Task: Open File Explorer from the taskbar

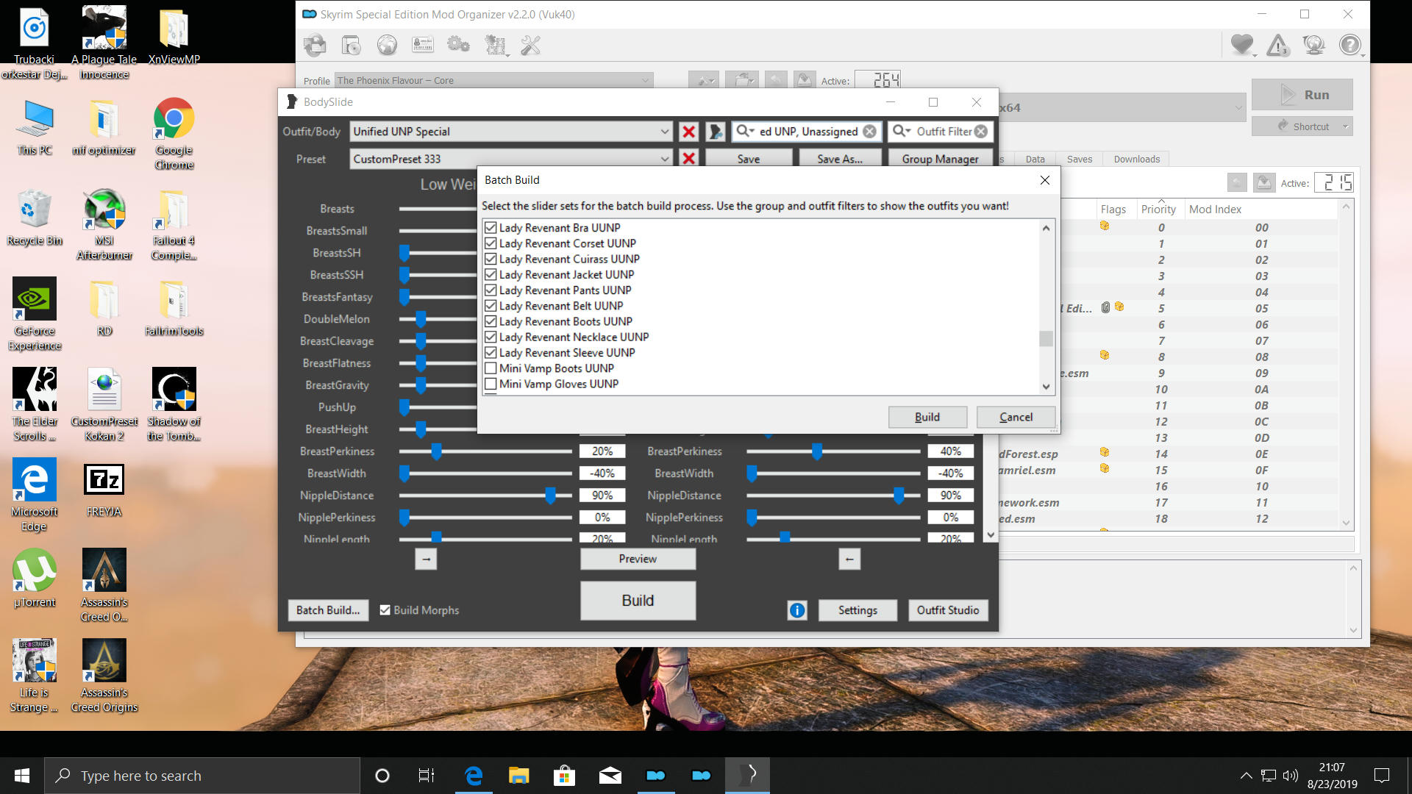Action: point(518,776)
